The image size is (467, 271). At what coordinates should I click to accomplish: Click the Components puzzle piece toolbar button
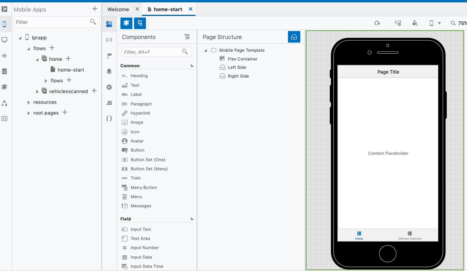[x=126, y=23]
